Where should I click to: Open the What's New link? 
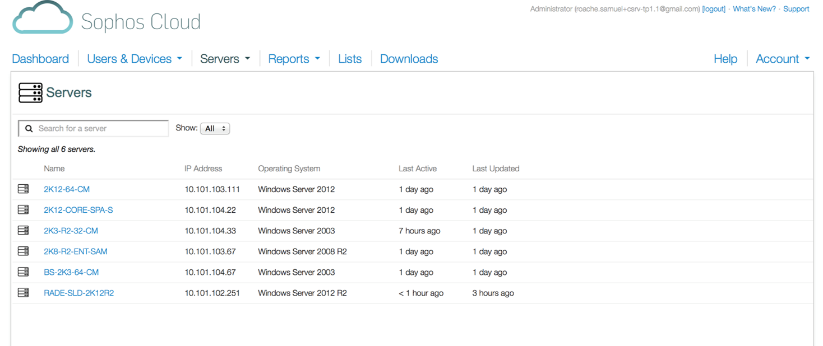[754, 9]
